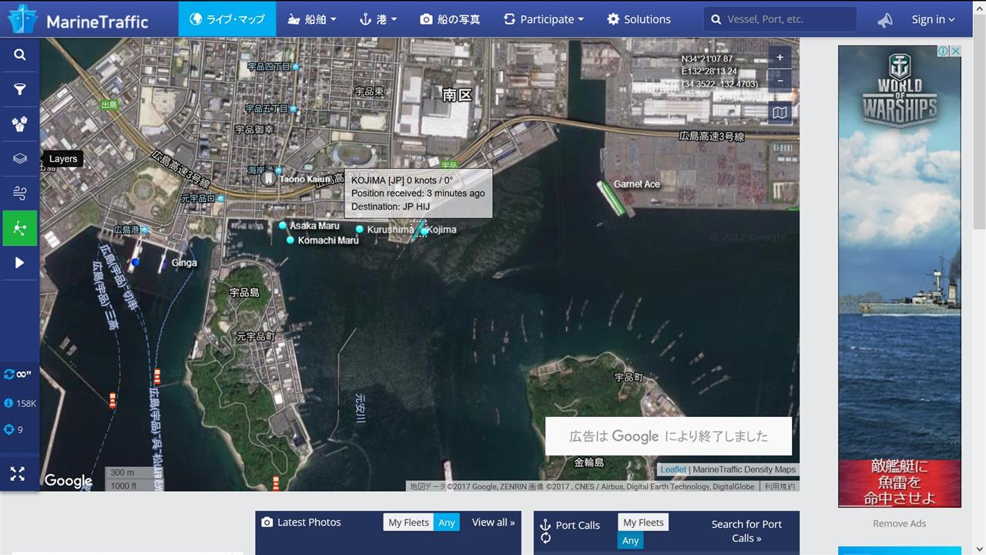This screenshot has width=986, height=555.
Task: Click the KOJIMA [JP] vessel info popup
Action: (x=418, y=193)
